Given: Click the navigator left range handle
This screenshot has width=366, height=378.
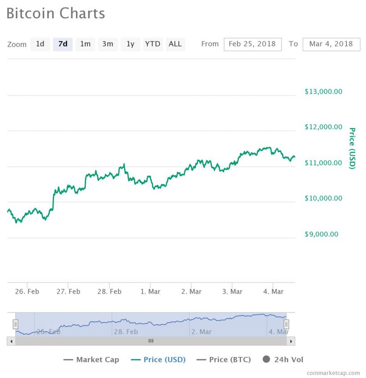Looking at the screenshot, I should [16, 324].
